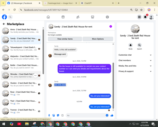This screenshot has height=127, width=158.
Task: Open the Facebook logo home link
Action: [4, 17]
